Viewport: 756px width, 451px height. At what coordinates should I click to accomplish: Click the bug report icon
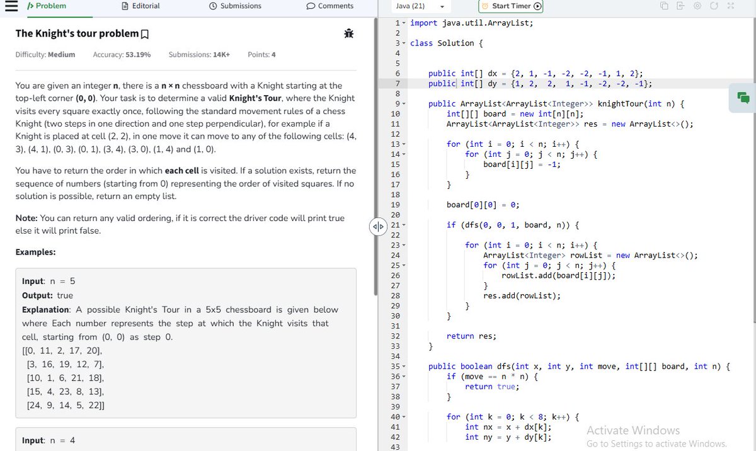(348, 33)
